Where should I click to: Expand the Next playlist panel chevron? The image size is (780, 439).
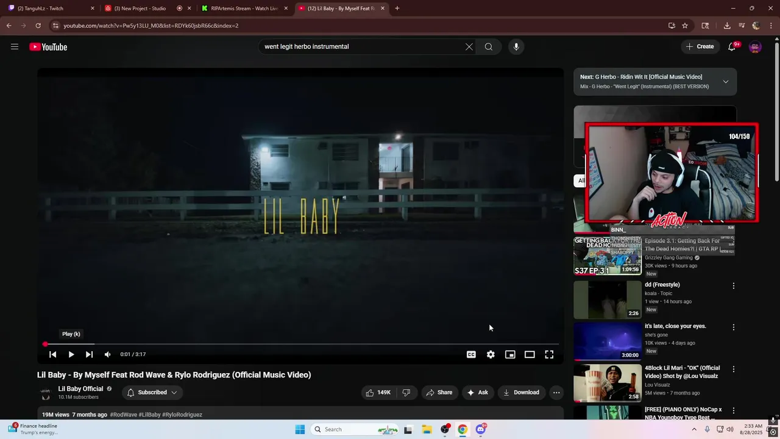click(x=726, y=82)
